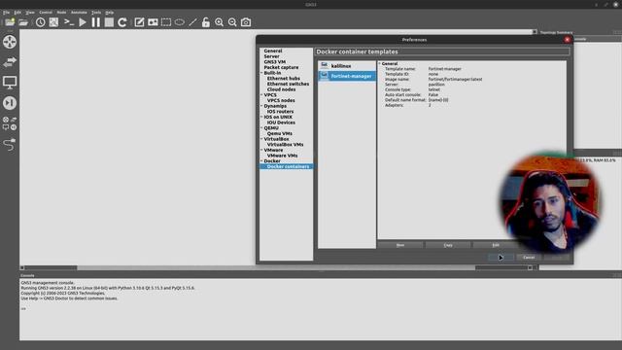Select VMware VMs preferences
The width and height of the screenshot is (622, 350).
point(283,156)
